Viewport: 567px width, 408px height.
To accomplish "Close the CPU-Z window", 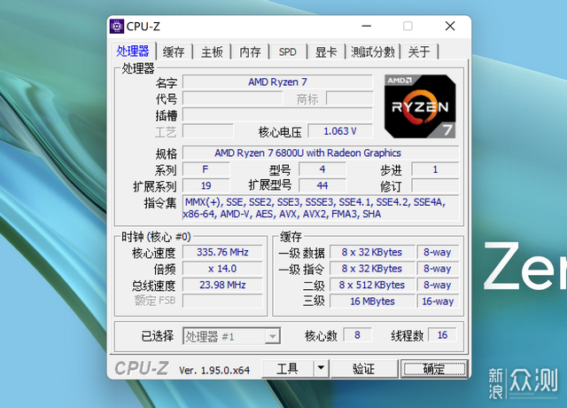I will pyautogui.click(x=450, y=26).
